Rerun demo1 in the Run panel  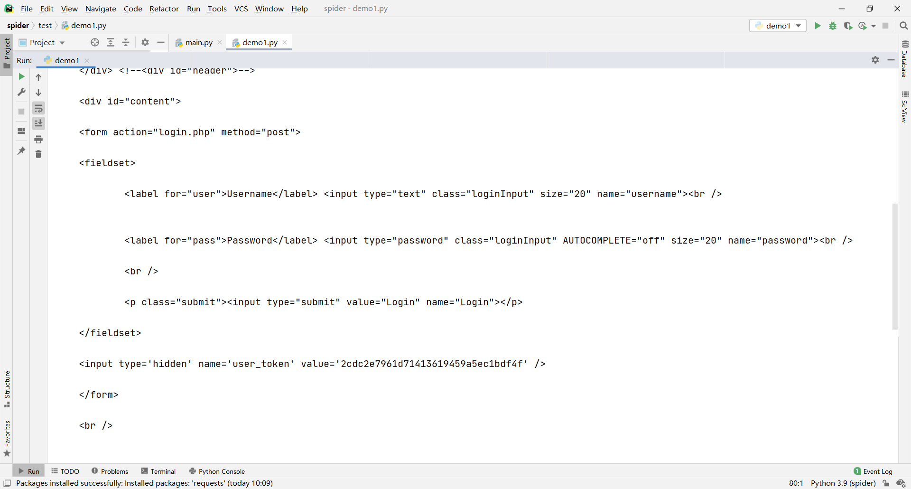pyautogui.click(x=21, y=76)
